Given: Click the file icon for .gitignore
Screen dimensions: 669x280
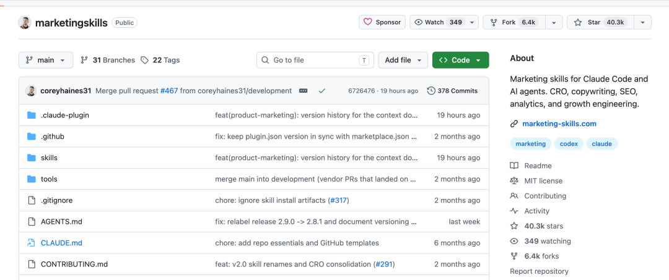Looking at the screenshot, I should point(31,200).
